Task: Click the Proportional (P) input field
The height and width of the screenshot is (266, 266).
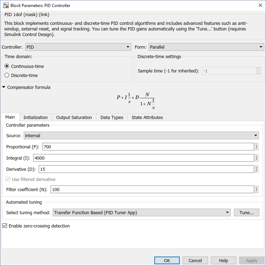Action: click(148, 147)
